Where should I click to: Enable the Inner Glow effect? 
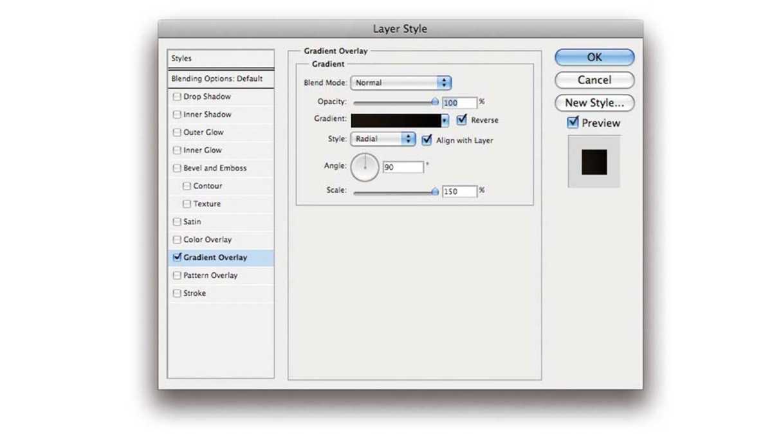[177, 150]
